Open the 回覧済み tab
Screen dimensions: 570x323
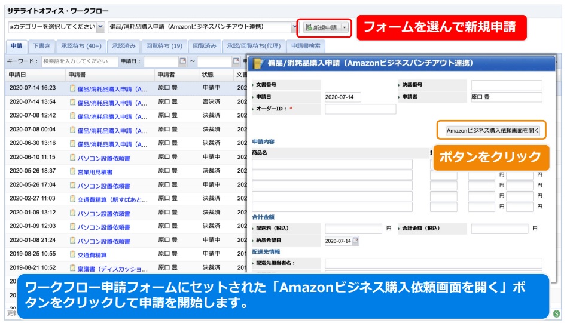[x=205, y=46]
